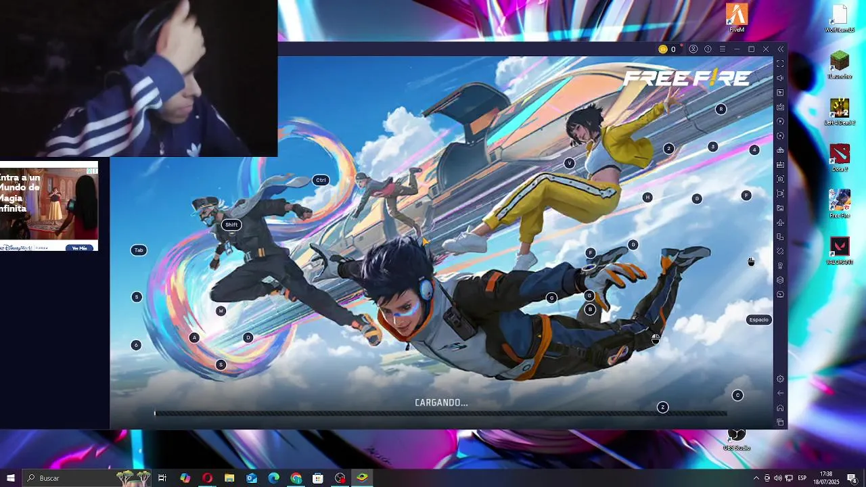This screenshot has width=866, height=487.
Task: Click the Tab key overlay marker
Action: (x=139, y=250)
